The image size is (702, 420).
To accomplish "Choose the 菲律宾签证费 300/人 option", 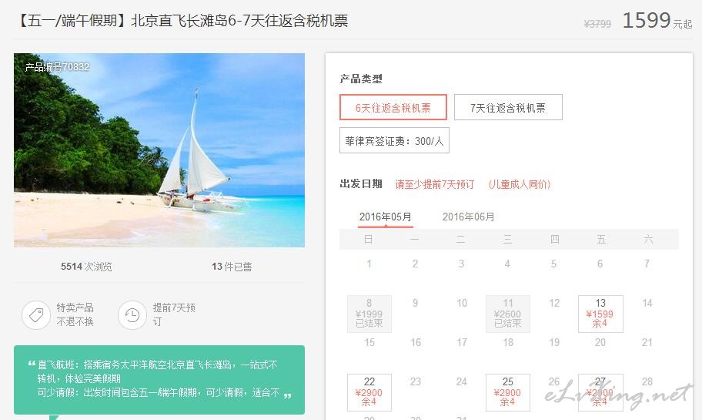I will (x=394, y=141).
